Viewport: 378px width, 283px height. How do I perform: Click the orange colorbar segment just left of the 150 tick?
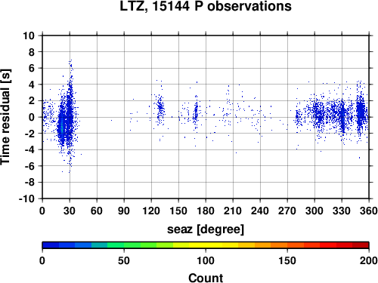(x=279, y=245)
